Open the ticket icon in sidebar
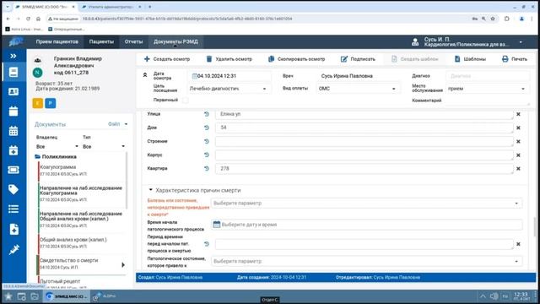Screen dimensions: 540x304 (13, 170)
